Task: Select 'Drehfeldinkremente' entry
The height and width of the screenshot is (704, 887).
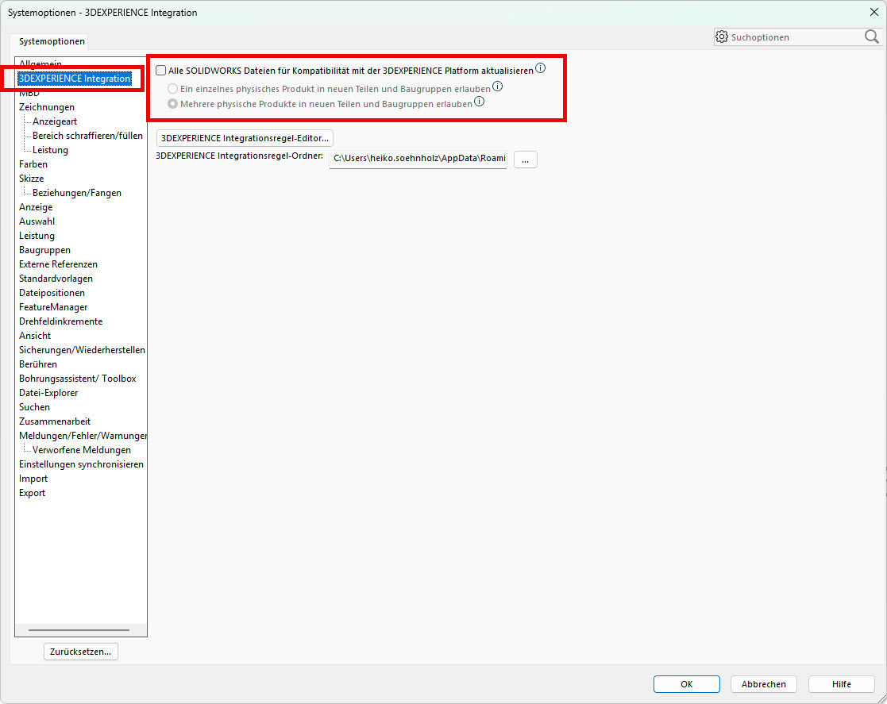Action: [x=60, y=321]
